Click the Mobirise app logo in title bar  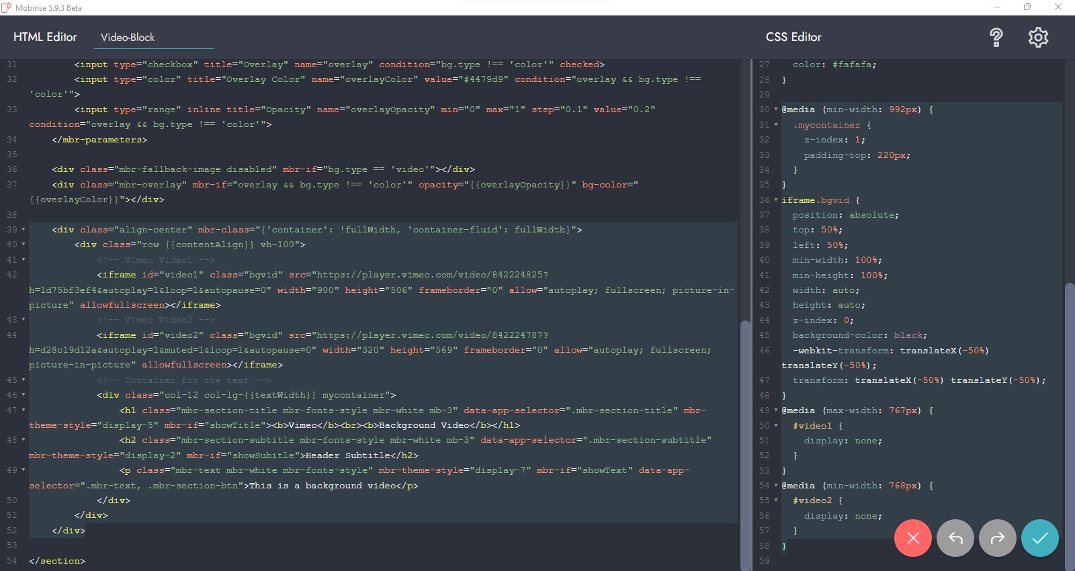pyautogui.click(x=7, y=7)
